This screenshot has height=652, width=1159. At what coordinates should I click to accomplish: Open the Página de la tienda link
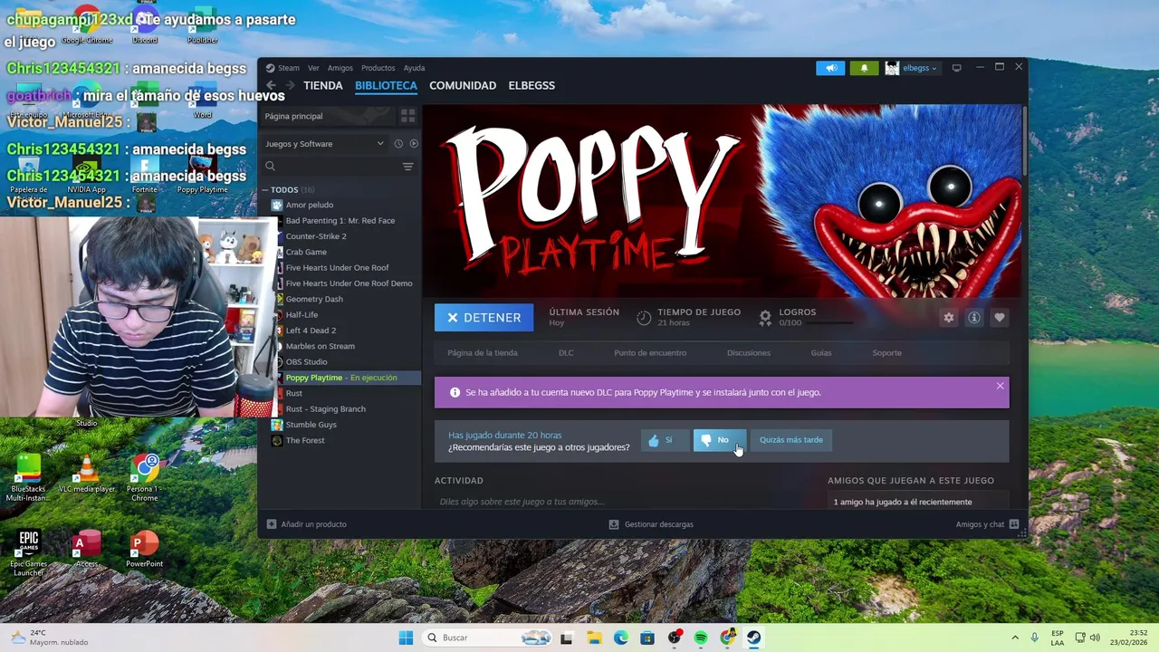[x=483, y=353]
